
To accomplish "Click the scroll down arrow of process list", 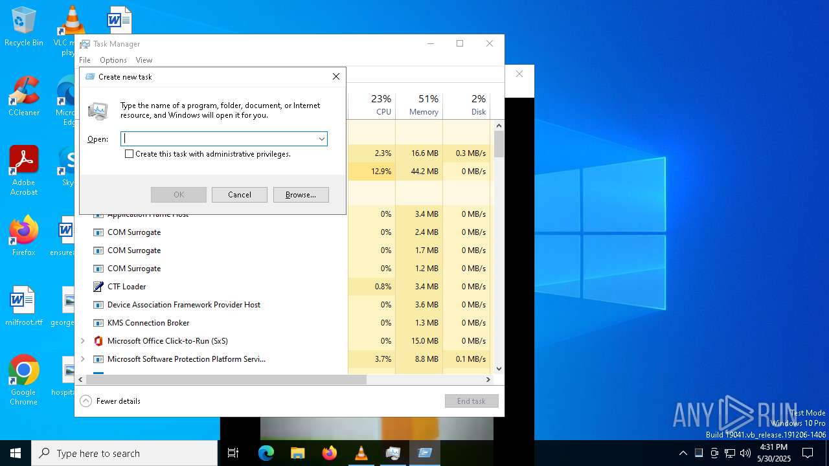I will tap(499, 369).
